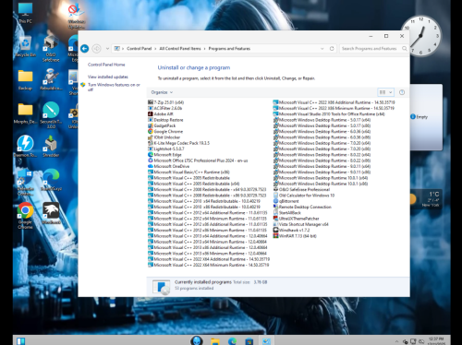This screenshot has height=345, width=462.
Task: Open the view options dropdown arrow
Action: pos(390,92)
